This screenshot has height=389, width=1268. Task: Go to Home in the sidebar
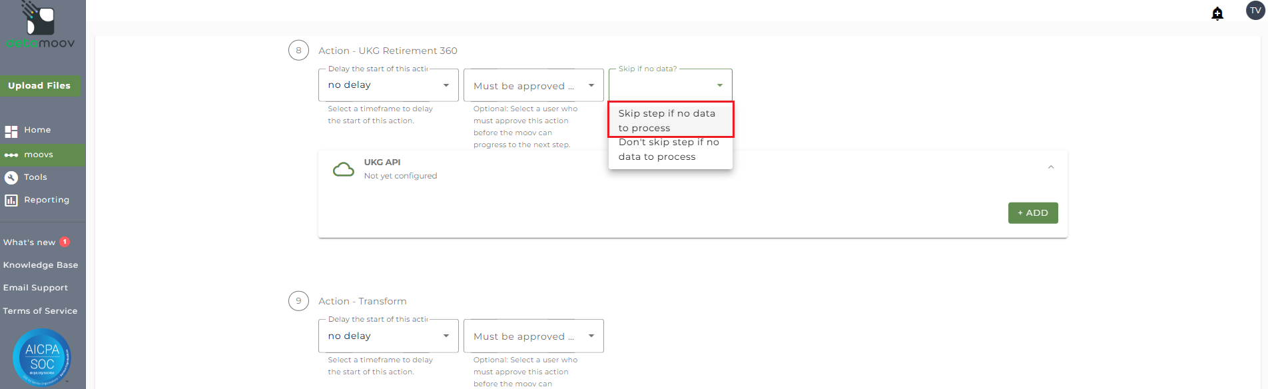coord(37,130)
